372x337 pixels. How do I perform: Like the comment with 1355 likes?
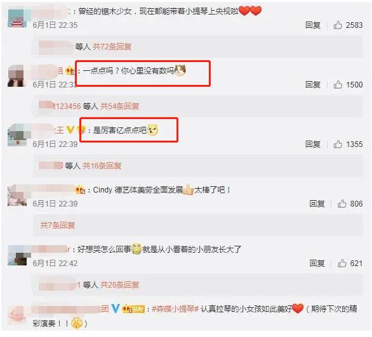pos(338,144)
